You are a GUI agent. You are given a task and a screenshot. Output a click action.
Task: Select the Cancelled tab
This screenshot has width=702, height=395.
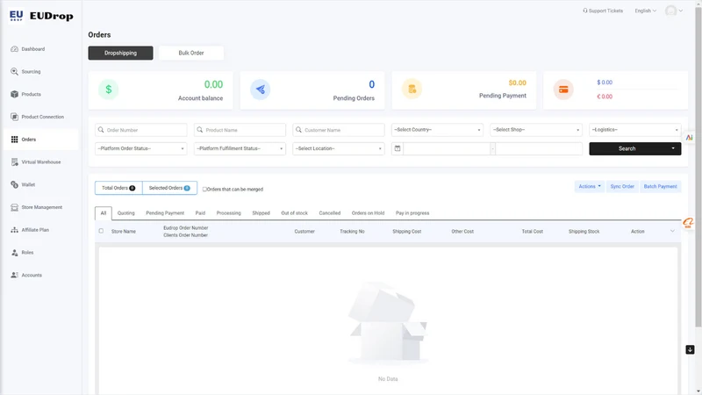[330, 213]
